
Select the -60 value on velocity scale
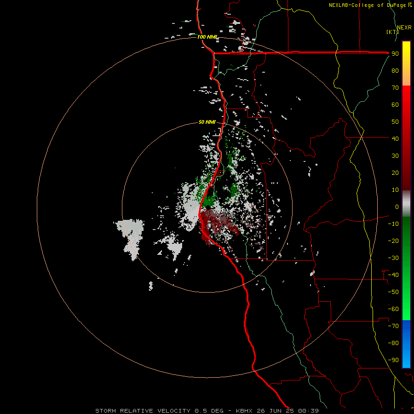[x=393, y=309]
